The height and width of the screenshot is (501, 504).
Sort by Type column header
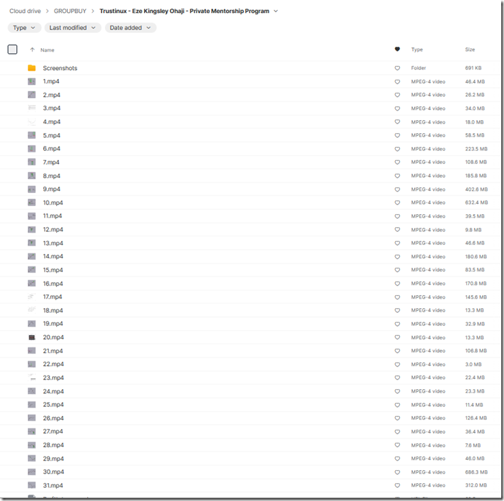tap(417, 49)
